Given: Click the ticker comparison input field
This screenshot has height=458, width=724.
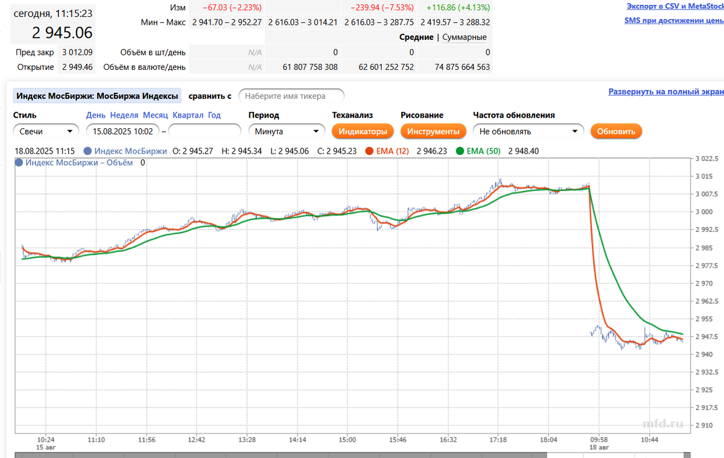Looking at the screenshot, I should click(291, 96).
